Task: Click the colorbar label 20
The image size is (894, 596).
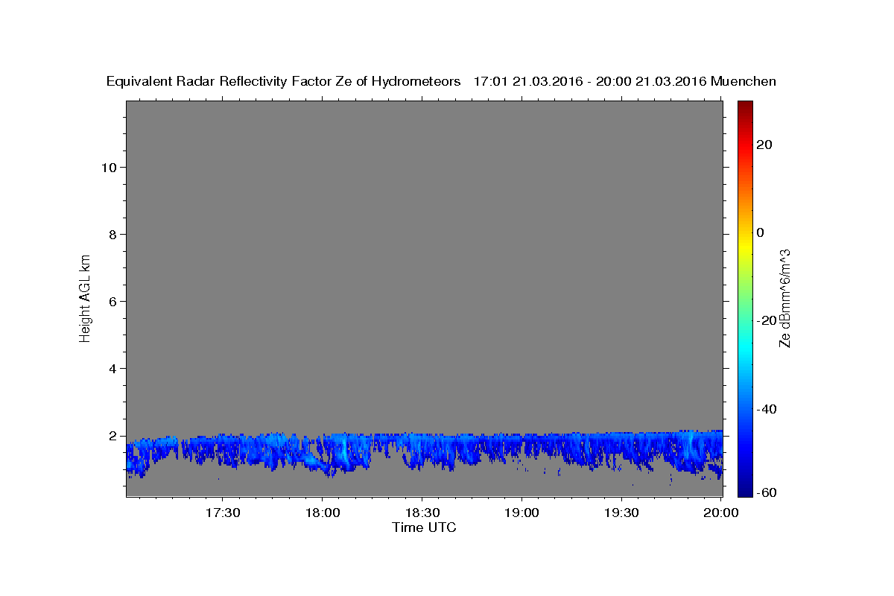Action: 764,145
